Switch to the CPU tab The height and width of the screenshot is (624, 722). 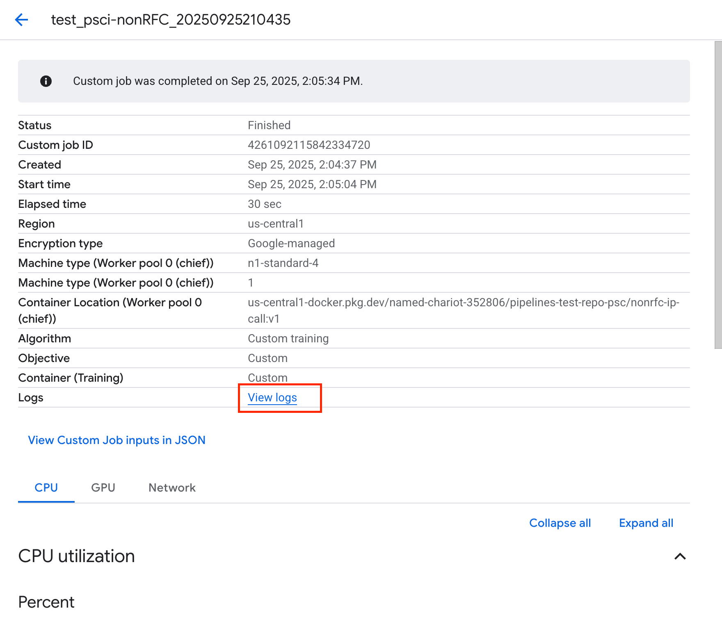(46, 487)
